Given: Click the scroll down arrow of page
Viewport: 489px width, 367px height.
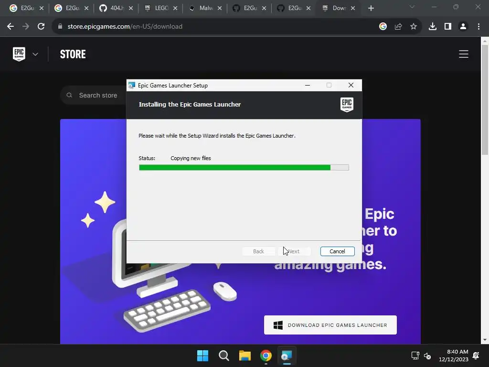Looking at the screenshot, I should (485, 340).
